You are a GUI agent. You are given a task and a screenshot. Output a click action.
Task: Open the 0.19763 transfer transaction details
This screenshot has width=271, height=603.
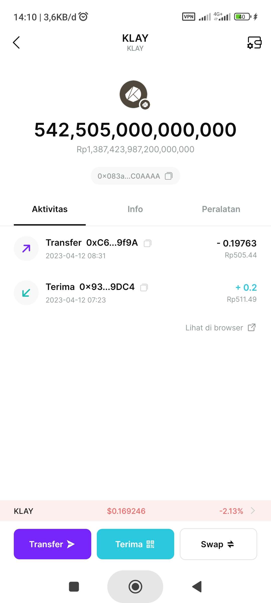tap(135, 248)
